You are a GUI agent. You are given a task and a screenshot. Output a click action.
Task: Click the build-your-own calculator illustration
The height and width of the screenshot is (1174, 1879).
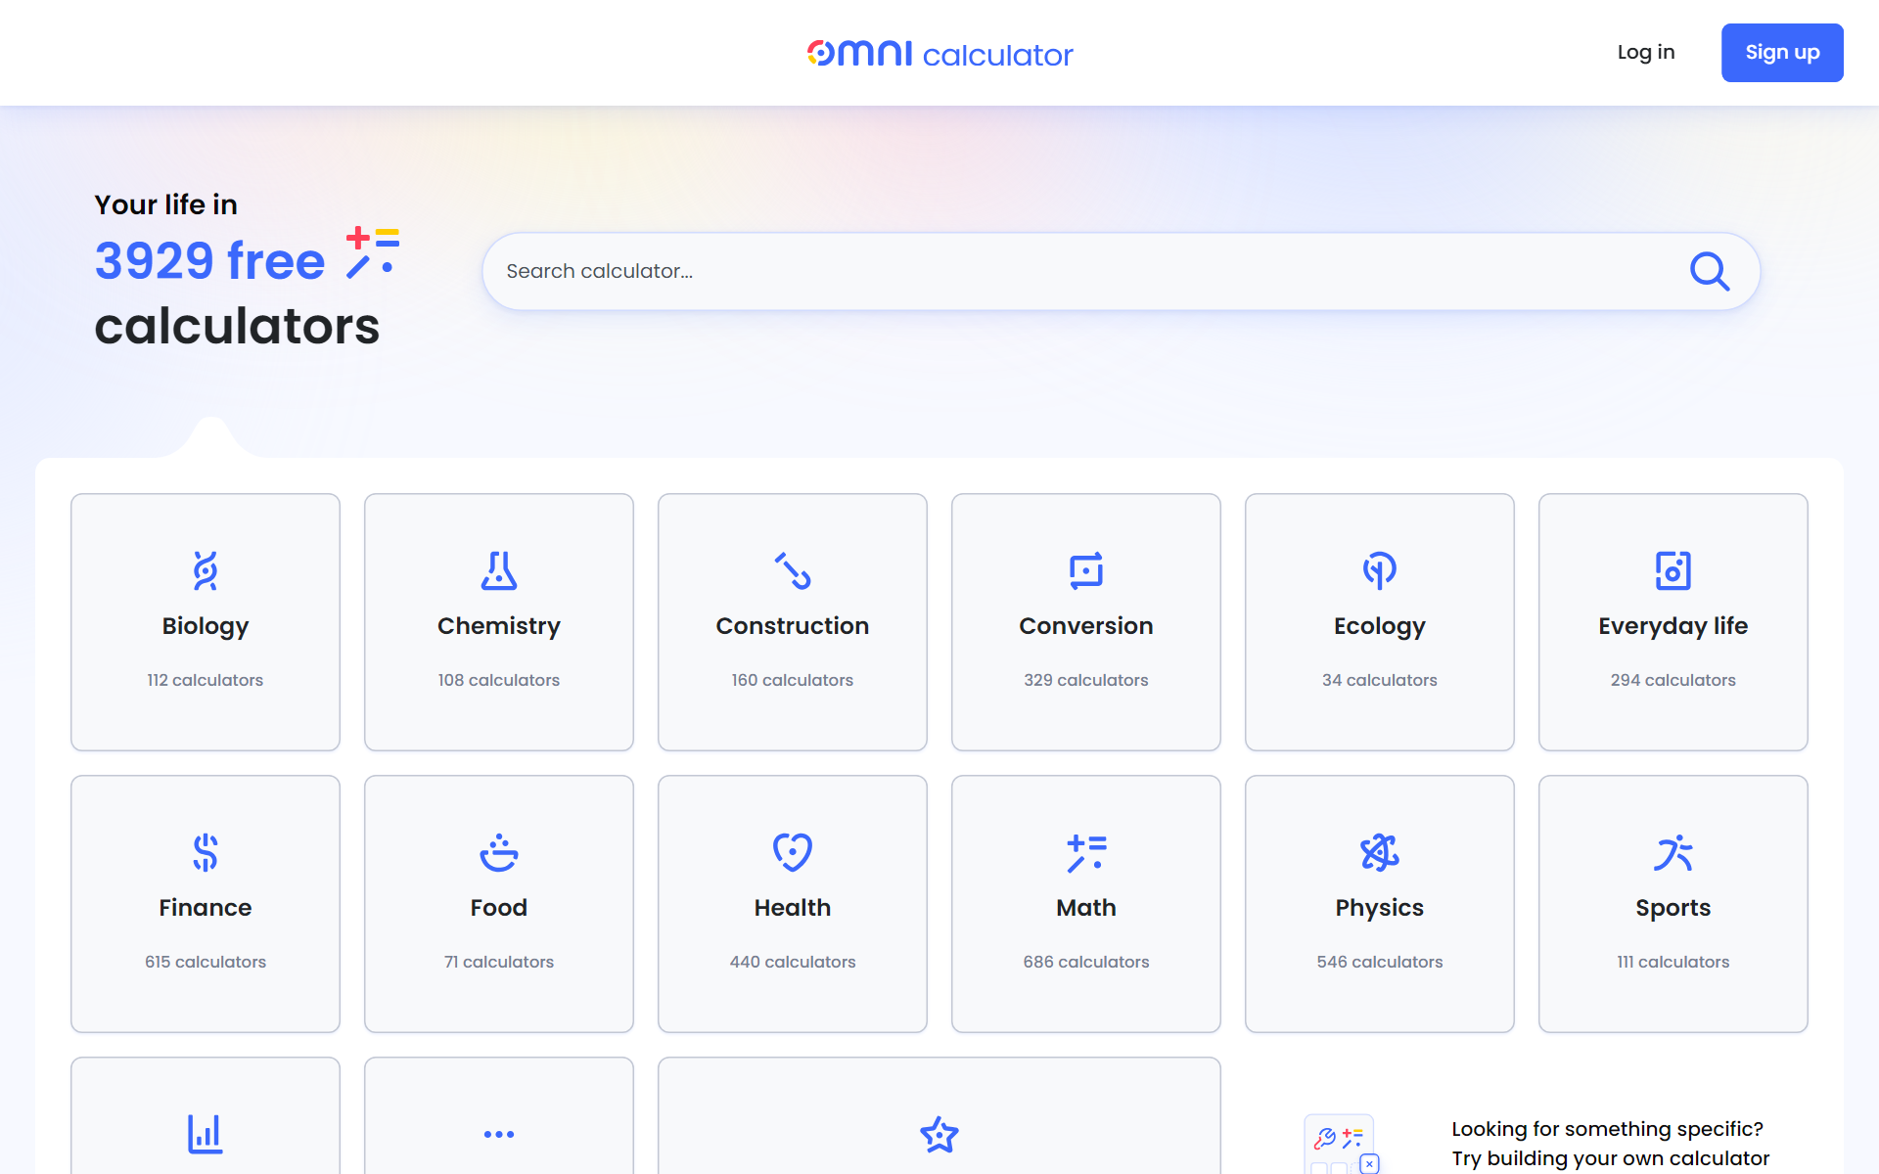(1343, 1144)
